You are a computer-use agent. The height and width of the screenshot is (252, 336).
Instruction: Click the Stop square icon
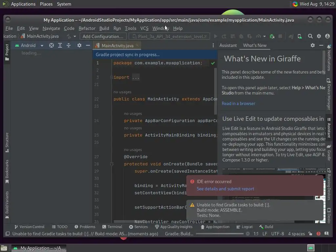tap(280, 36)
